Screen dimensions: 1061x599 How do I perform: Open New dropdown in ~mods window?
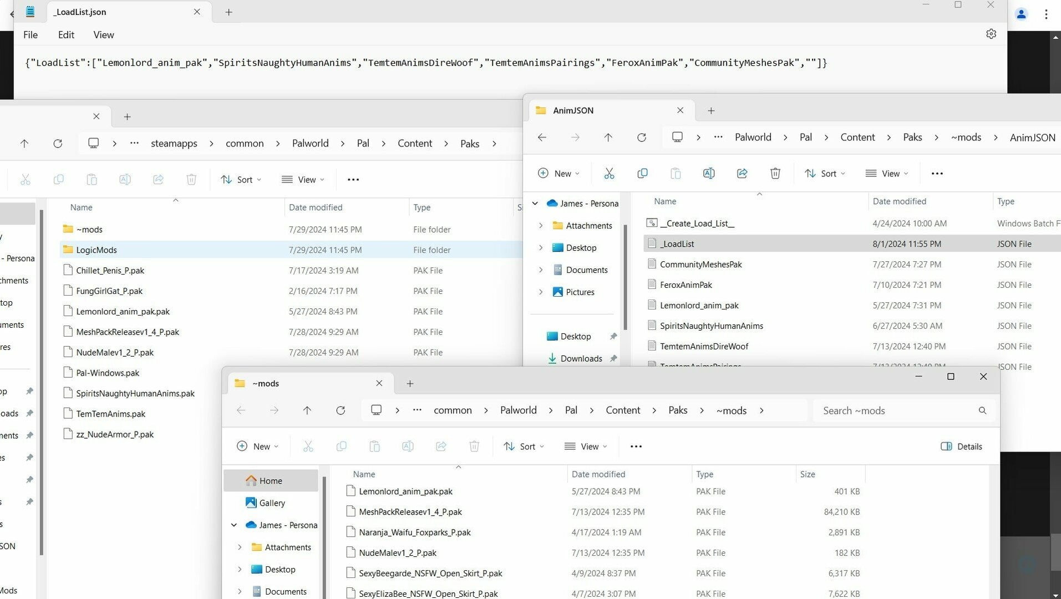[x=257, y=446]
